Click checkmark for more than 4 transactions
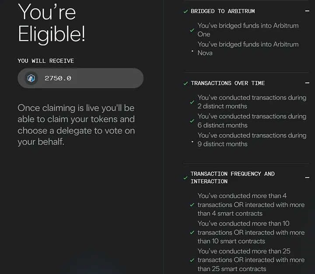 [192, 205]
